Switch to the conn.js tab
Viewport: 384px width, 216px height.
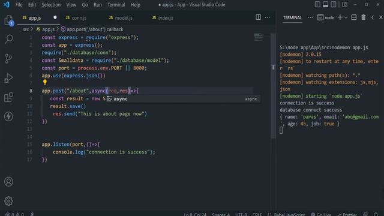(79, 18)
